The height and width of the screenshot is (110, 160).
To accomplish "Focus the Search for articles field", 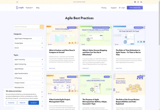I will tap(27, 27).
